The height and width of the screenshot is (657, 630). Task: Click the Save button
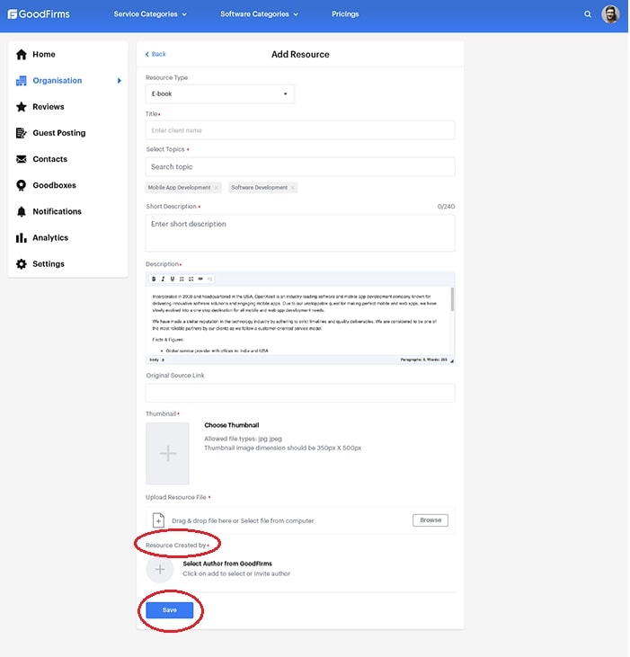[x=170, y=610]
